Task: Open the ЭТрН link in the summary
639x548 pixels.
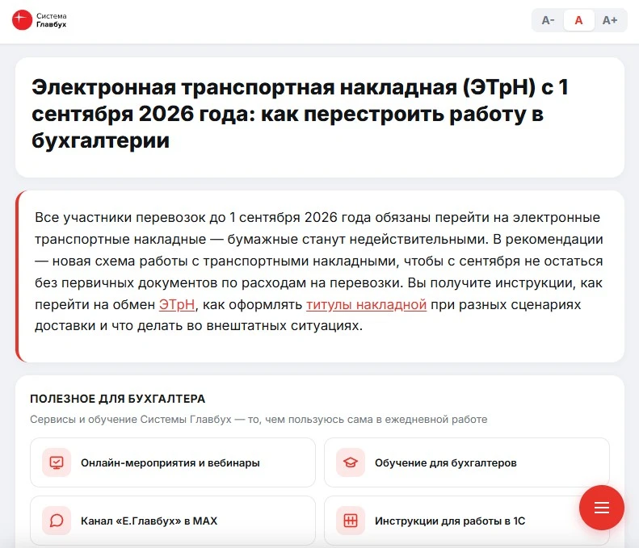Action: [x=177, y=304]
